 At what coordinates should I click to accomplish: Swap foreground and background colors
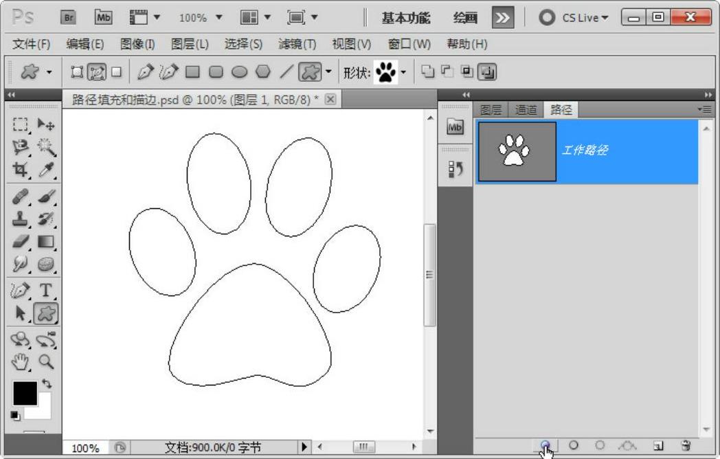point(47,383)
